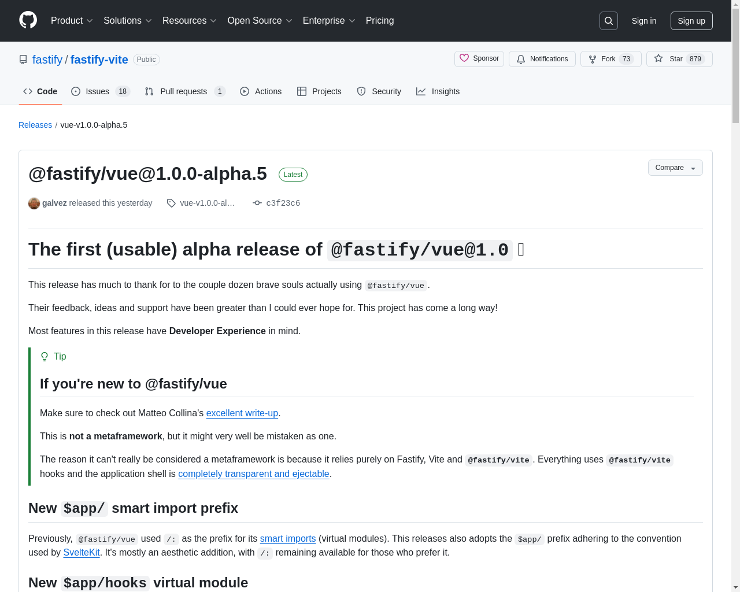
Task: Open the smart imports link
Action: 288,538
